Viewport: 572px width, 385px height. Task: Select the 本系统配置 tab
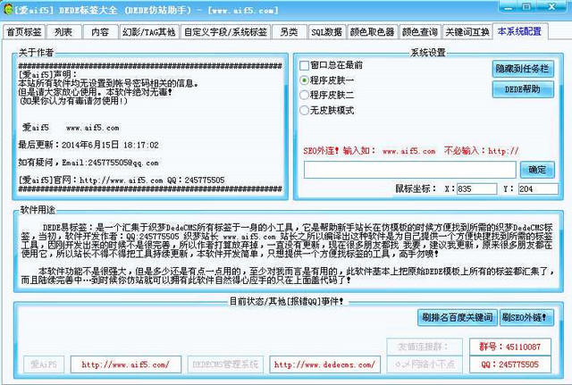(520, 31)
